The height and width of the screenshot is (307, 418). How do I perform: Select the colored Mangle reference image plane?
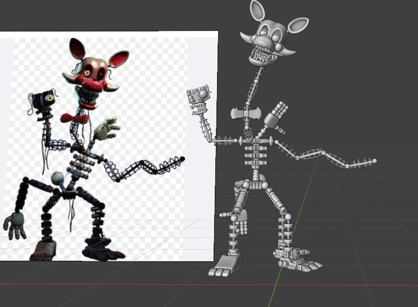tap(108, 146)
